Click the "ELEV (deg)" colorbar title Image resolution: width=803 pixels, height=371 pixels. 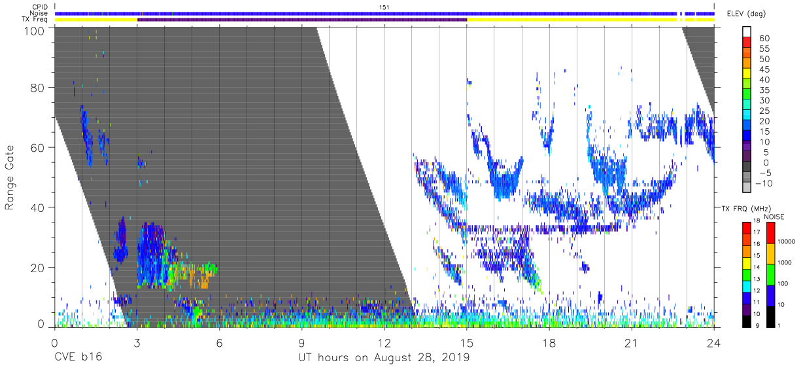point(748,14)
